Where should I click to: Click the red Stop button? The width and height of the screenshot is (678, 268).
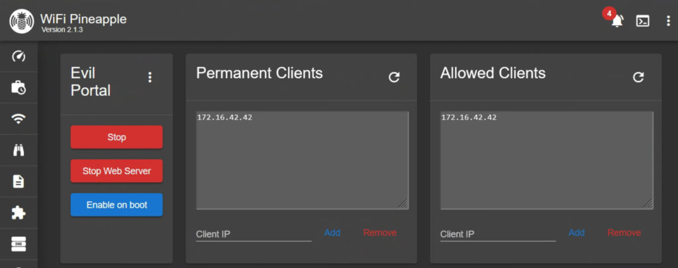tap(117, 137)
